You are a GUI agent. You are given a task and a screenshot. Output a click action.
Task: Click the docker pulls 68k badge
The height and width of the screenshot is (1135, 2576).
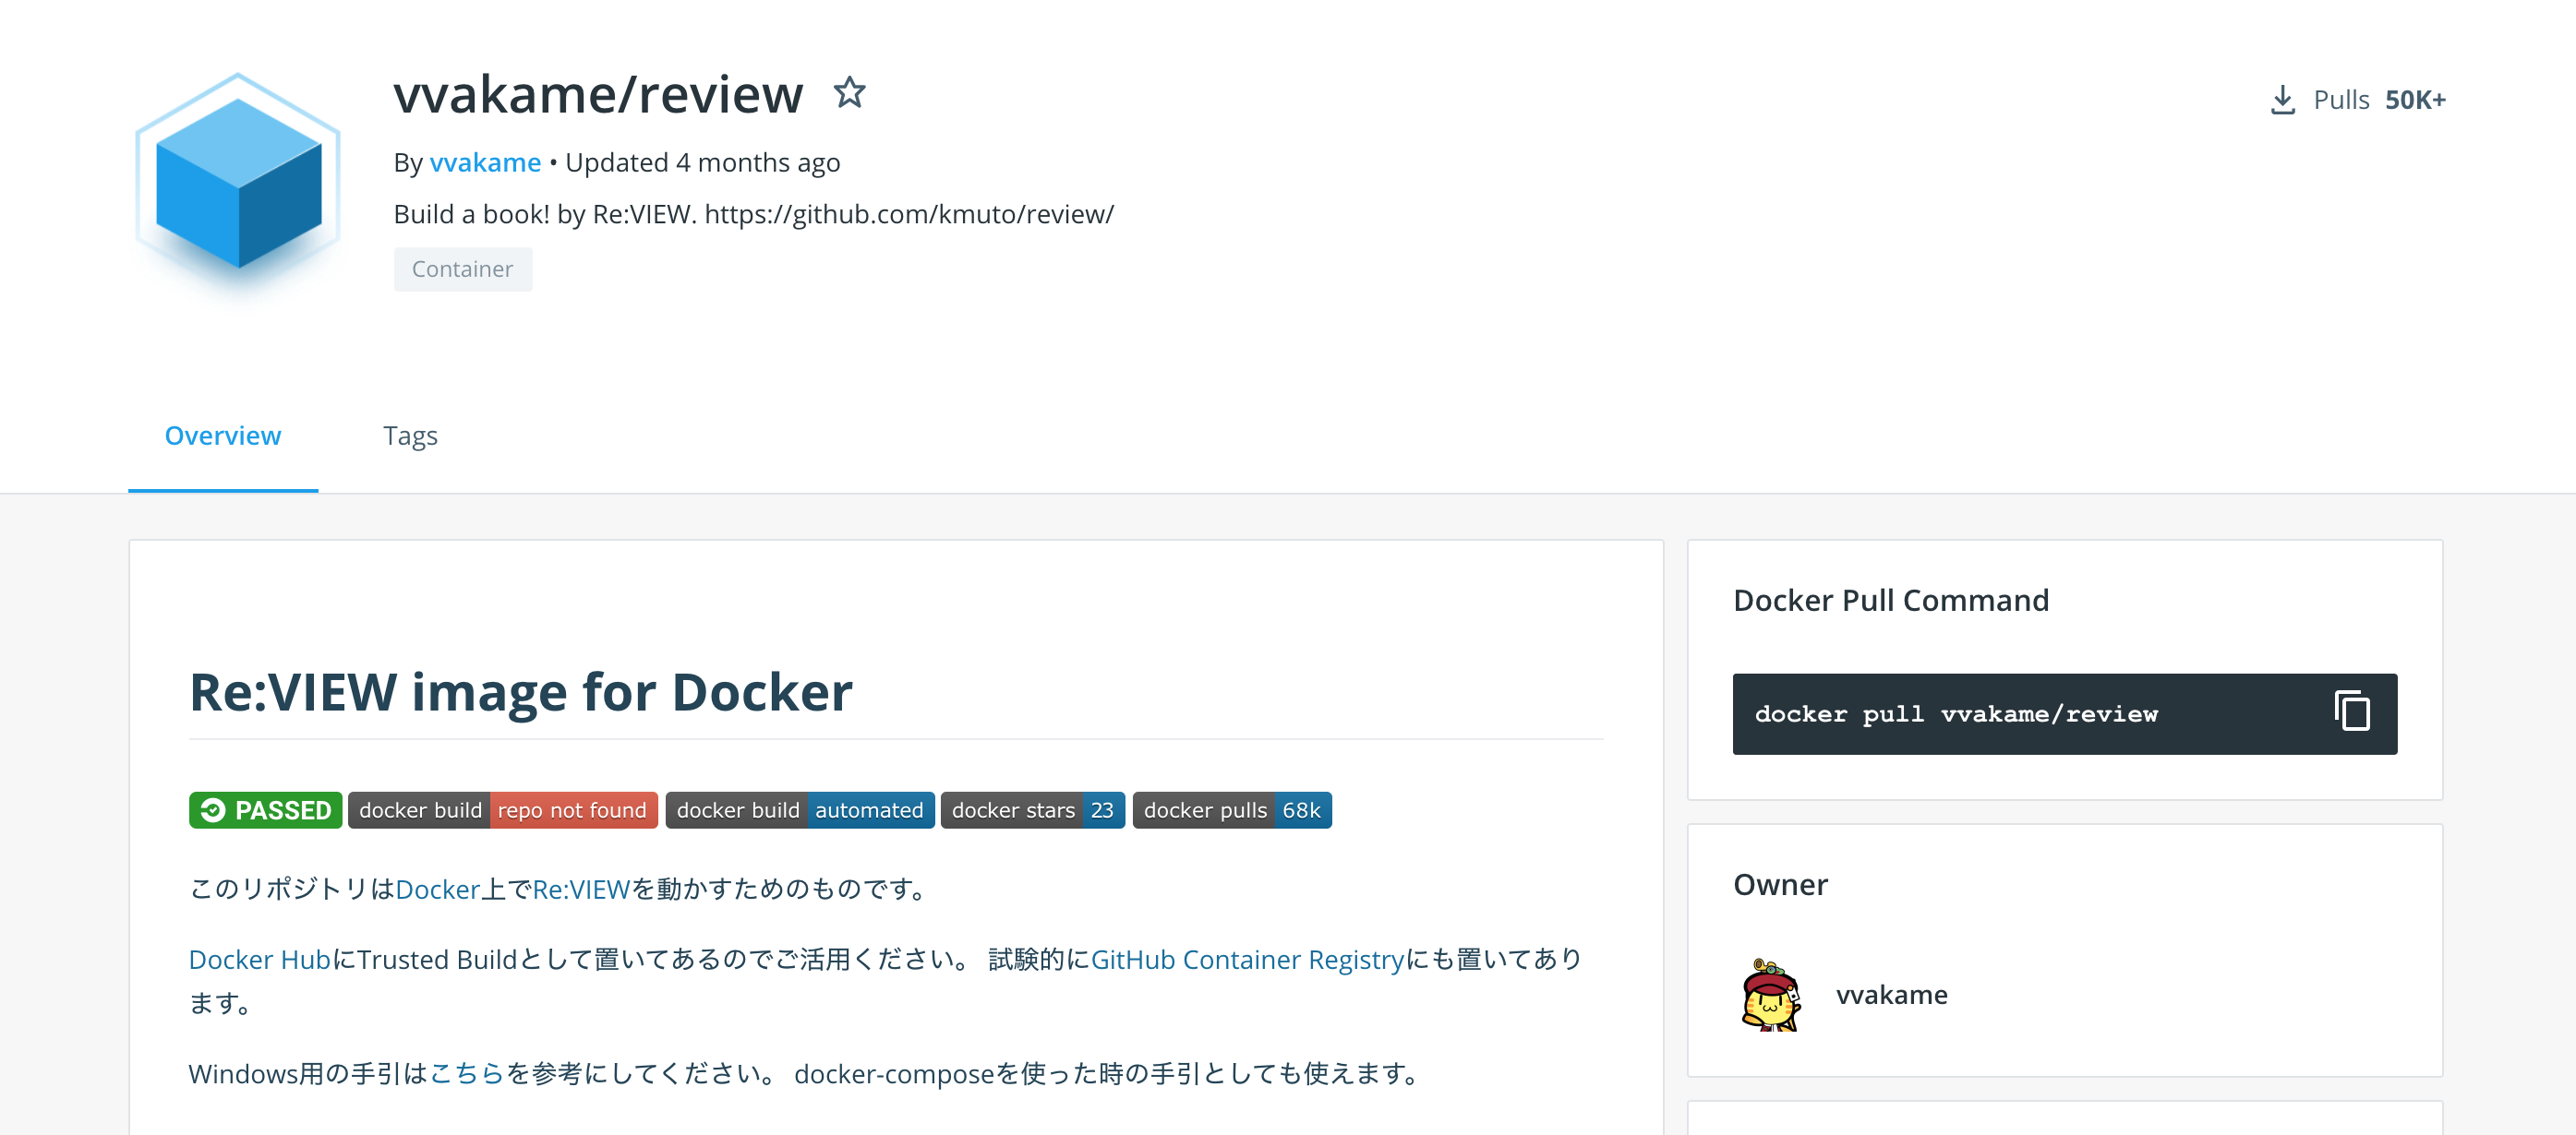tap(1232, 810)
